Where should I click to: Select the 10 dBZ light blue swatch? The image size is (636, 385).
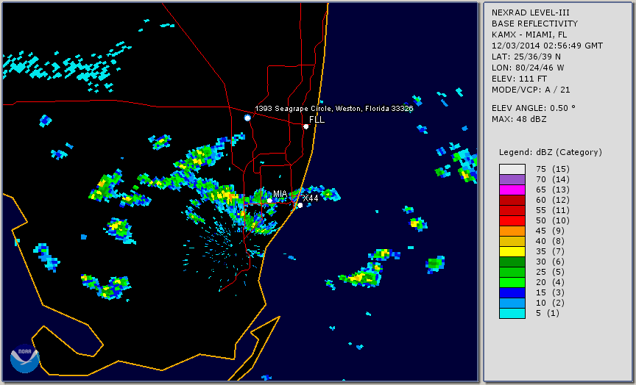click(x=512, y=303)
